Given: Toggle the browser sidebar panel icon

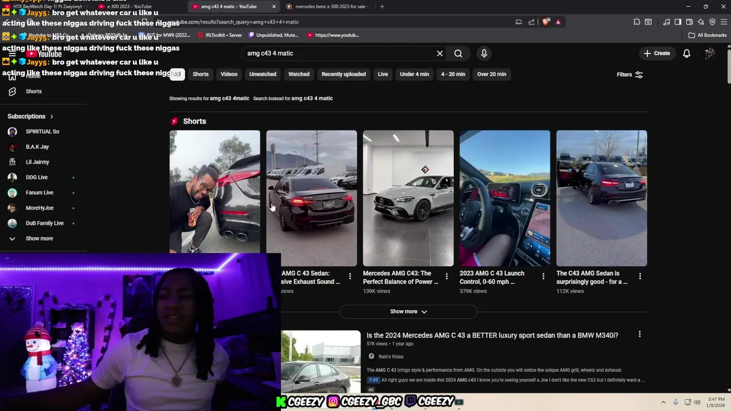Looking at the screenshot, I should point(678,22).
